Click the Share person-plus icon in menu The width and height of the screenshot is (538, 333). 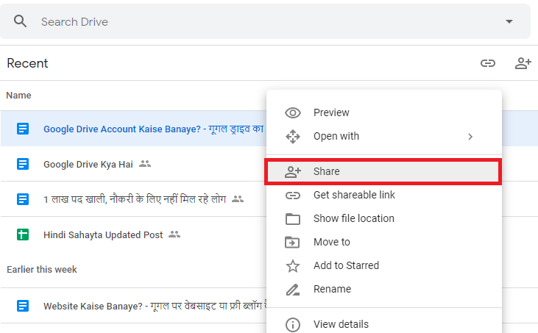[293, 171]
